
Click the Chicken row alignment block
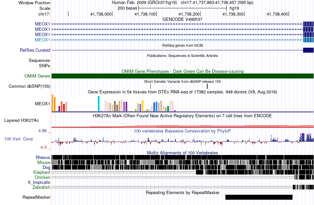pos(304,177)
